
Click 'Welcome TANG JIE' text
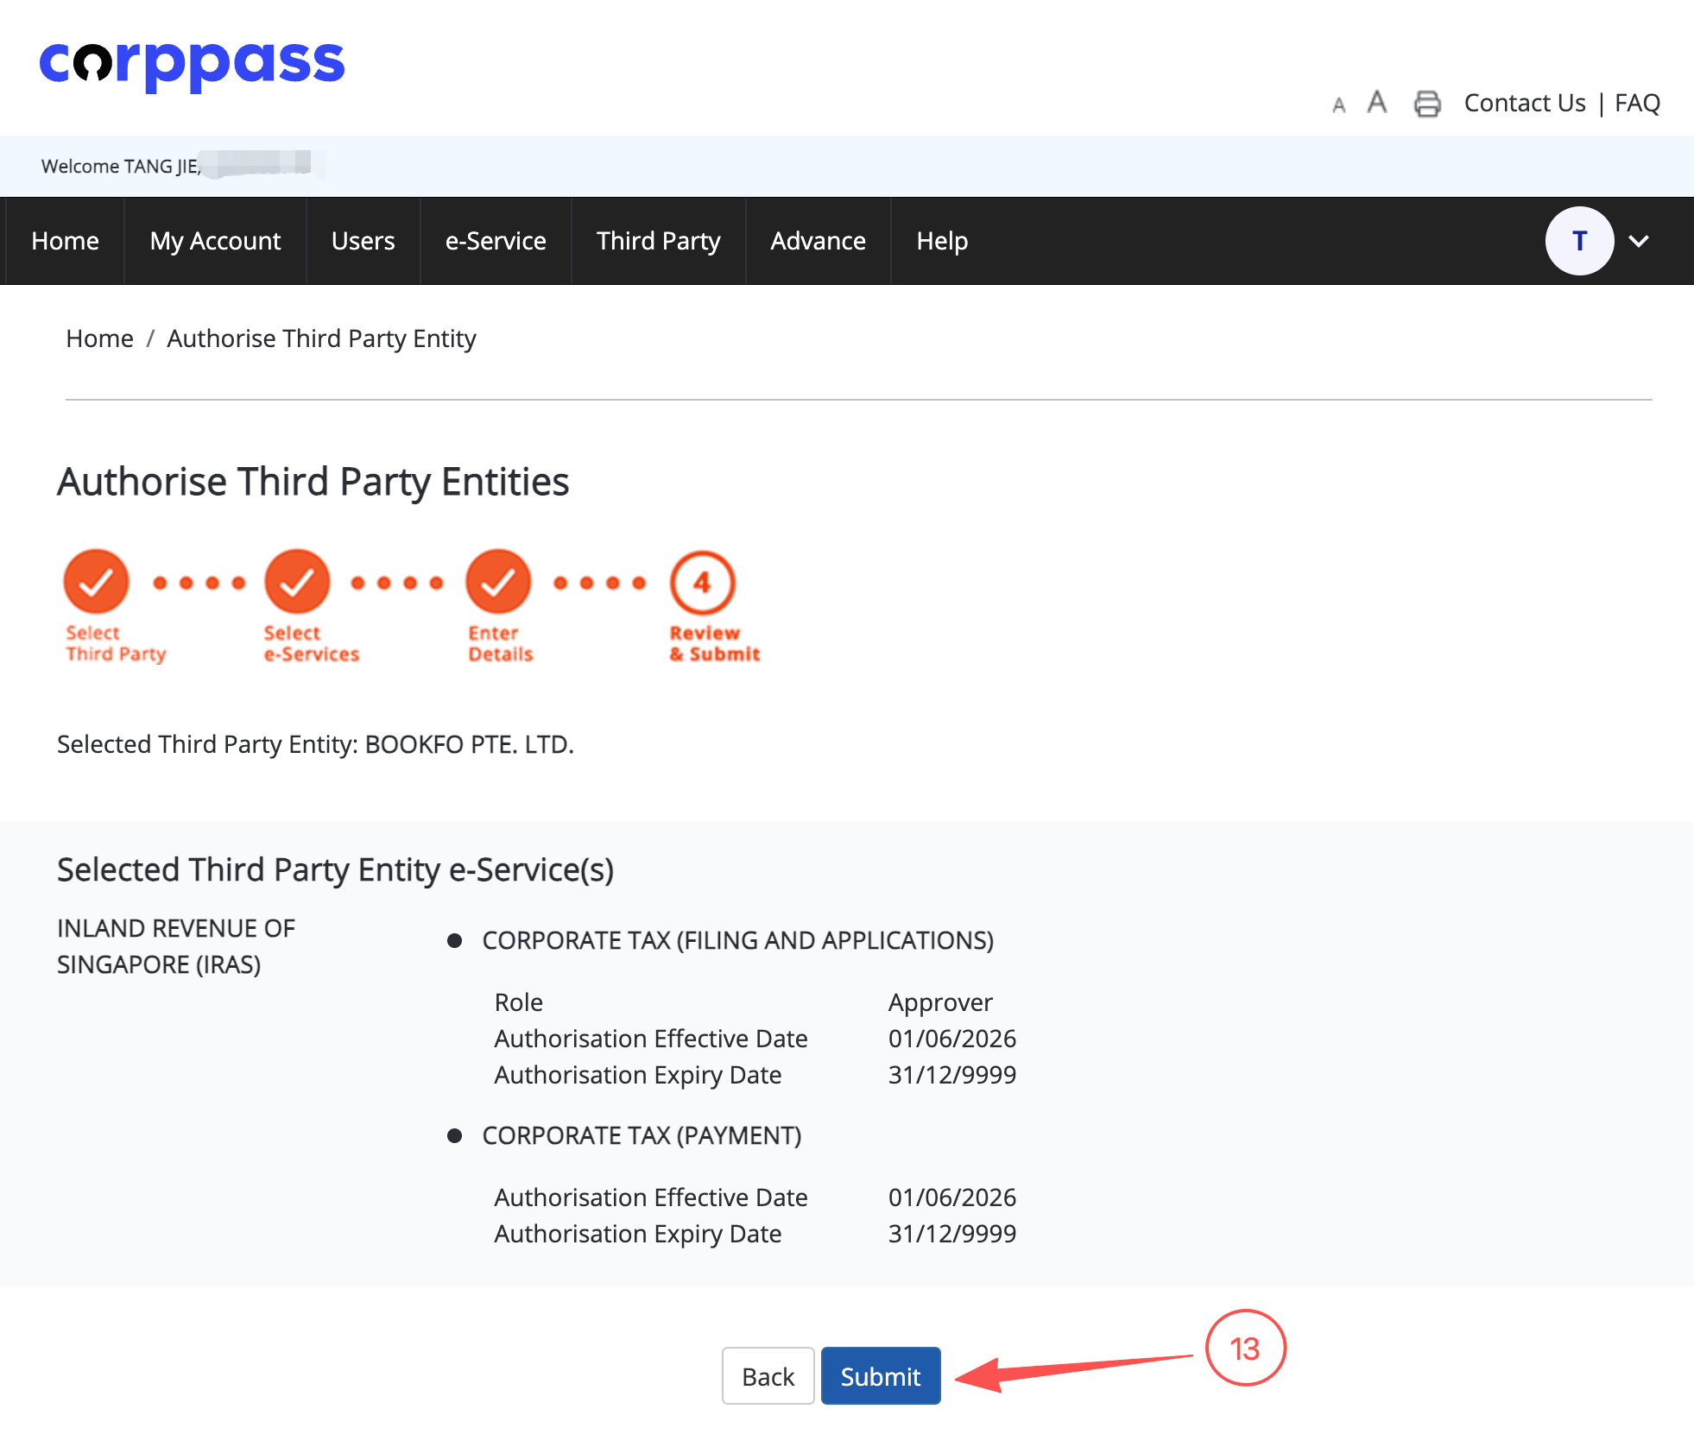coord(121,166)
